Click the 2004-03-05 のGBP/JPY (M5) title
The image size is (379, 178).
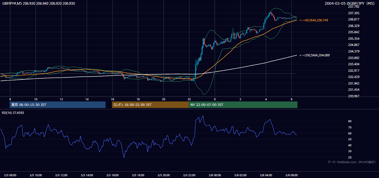(350, 4)
